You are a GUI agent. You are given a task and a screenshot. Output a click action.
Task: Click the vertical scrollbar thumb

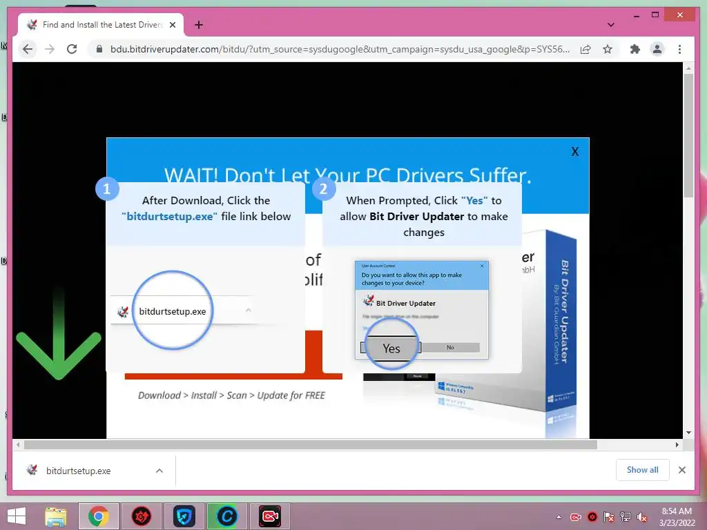tap(688, 135)
